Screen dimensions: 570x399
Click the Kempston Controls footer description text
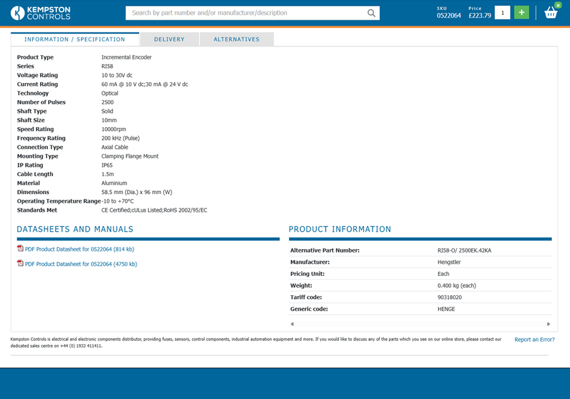pos(256,343)
